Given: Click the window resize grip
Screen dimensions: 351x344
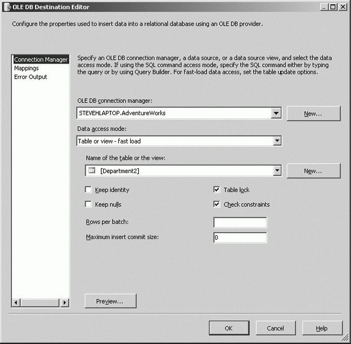Looking at the screenshot, I should [x=346, y=338].
